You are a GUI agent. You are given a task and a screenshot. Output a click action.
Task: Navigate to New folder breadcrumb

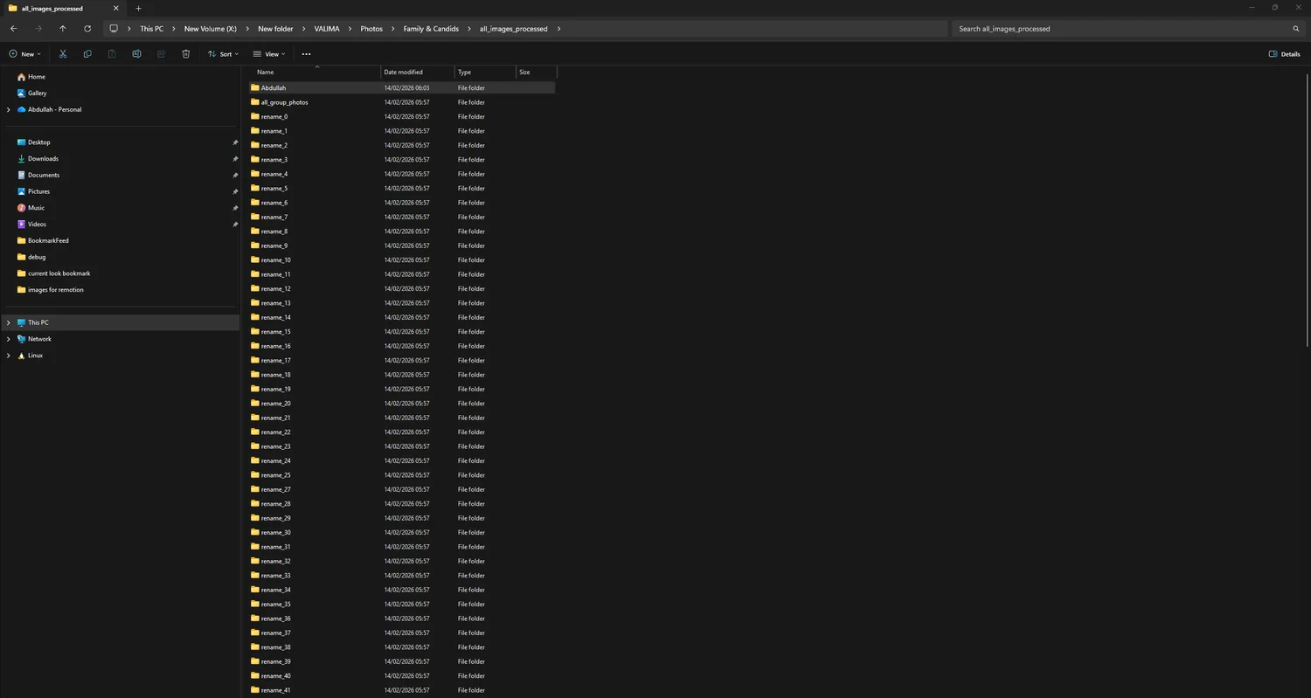pyautogui.click(x=275, y=29)
